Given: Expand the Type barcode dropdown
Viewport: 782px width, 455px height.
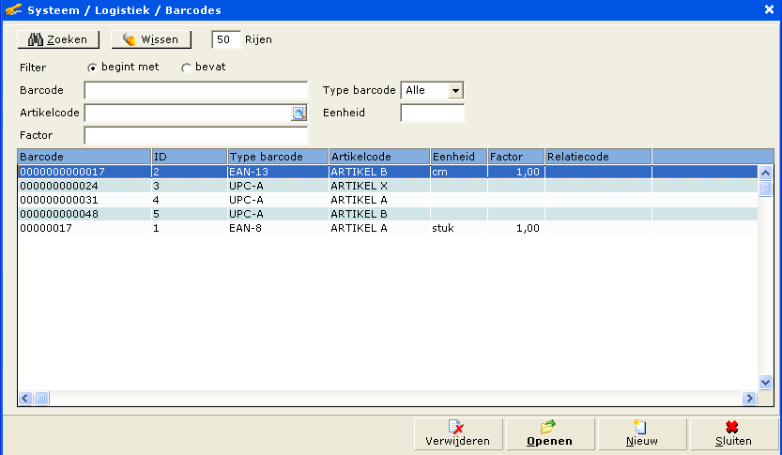Looking at the screenshot, I should [455, 91].
